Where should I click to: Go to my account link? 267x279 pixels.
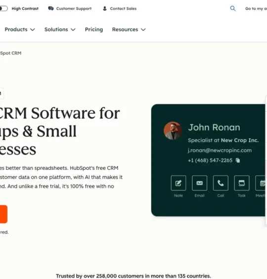(x=256, y=8)
